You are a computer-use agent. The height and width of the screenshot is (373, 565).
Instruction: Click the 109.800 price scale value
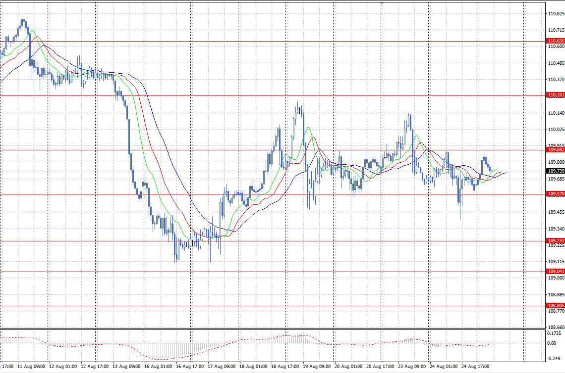[x=556, y=162]
